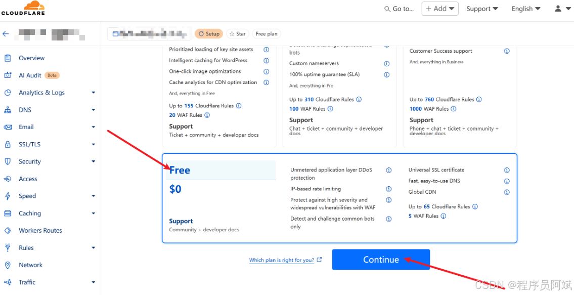Click the Setup status badge
Image resolution: width=574 pixels, height=295 pixels.
[x=209, y=34]
